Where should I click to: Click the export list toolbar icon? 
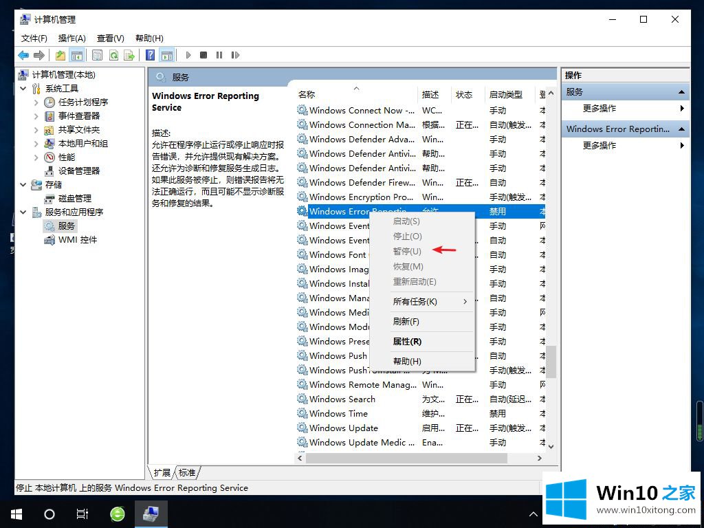[129, 55]
